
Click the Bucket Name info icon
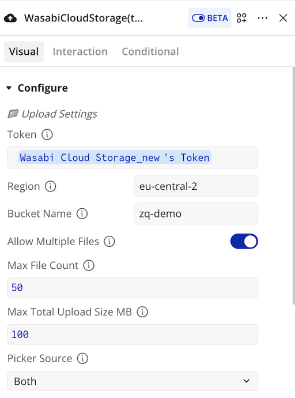point(82,214)
